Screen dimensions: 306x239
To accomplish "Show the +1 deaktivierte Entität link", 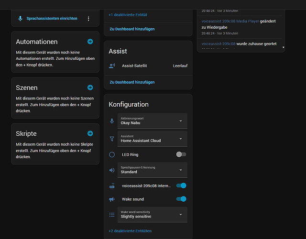I will coord(128,15).
